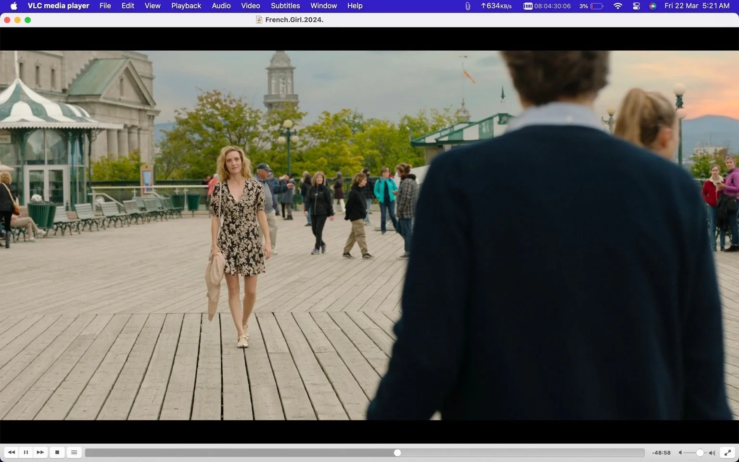
Task: Rewind using the skip backward button
Action: click(12, 452)
